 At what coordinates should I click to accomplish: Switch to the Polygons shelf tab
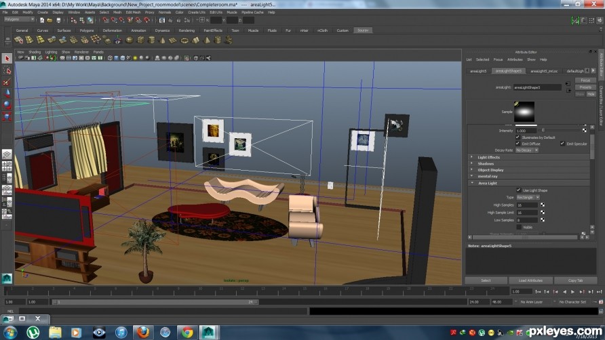point(87,30)
